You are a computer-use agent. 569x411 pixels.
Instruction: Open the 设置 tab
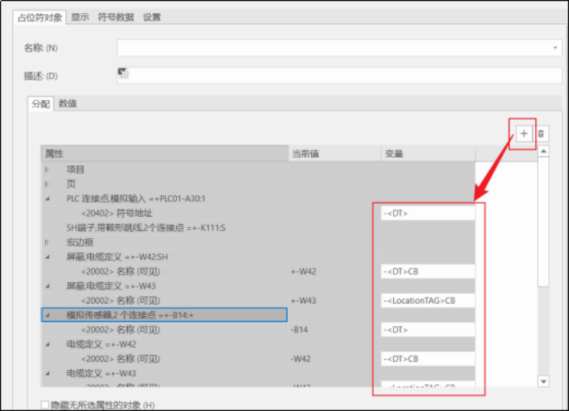pyautogui.click(x=152, y=17)
